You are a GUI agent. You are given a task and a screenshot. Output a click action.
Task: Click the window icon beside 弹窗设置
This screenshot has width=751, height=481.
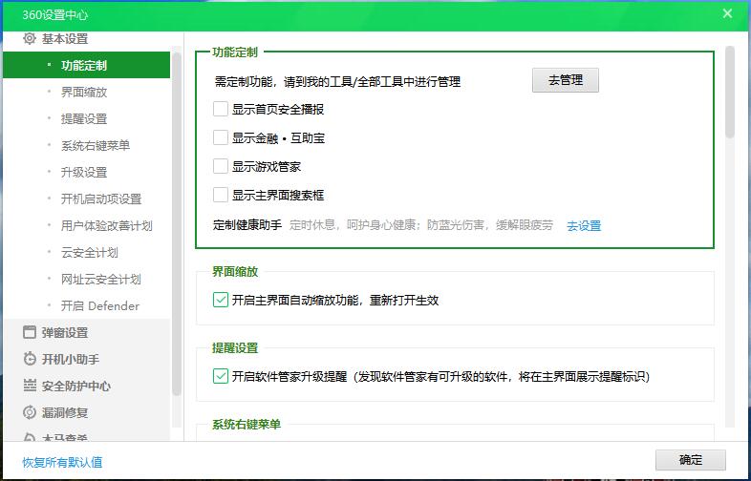coord(30,332)
